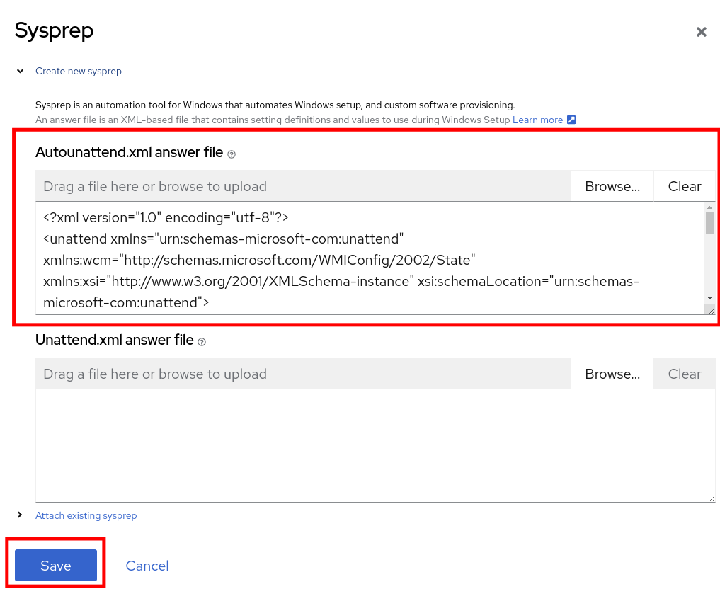
Task: Browse for an Unattend.xml file
Action: tap(612, 374)
